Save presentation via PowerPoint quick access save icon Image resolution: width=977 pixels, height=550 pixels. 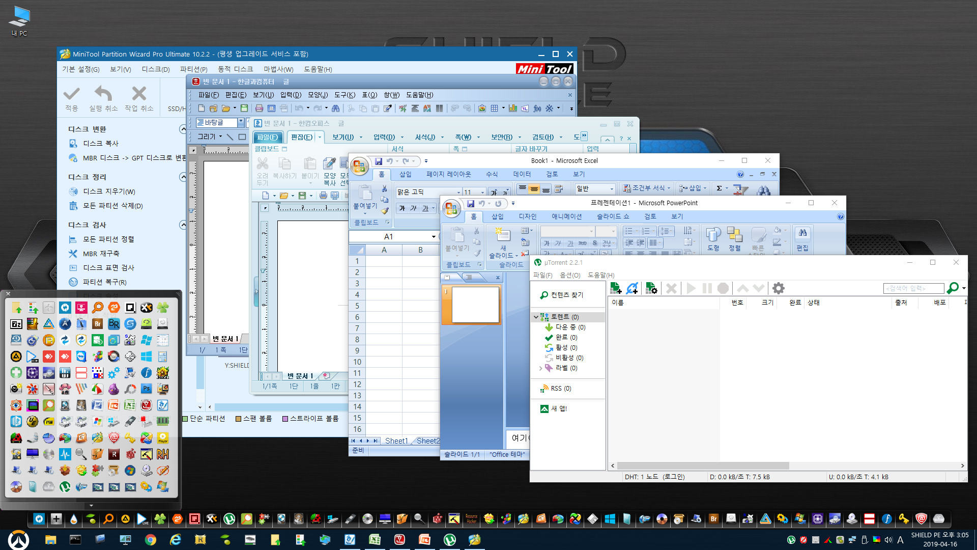coord(471,204)
